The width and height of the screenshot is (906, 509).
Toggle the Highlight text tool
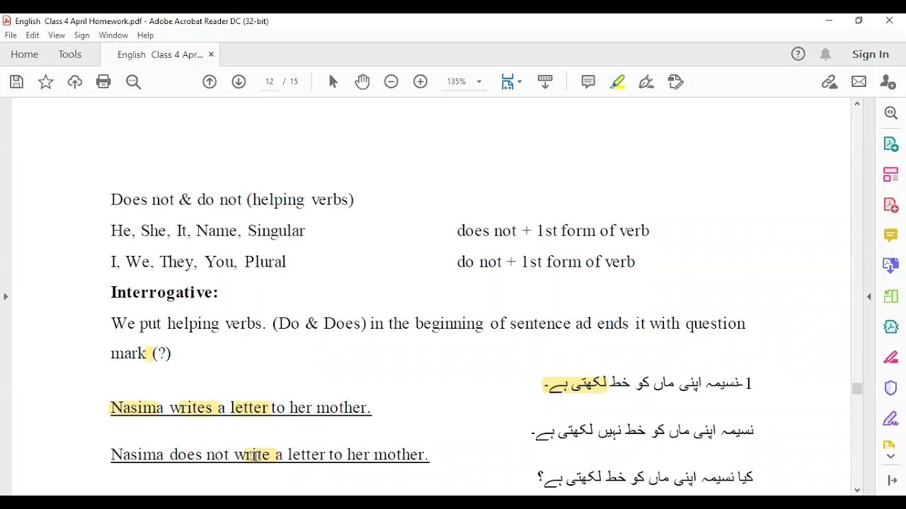pyautogui.click(x=617, y=82)
